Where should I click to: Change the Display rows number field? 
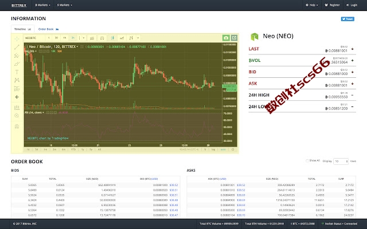tap(341, 161)
